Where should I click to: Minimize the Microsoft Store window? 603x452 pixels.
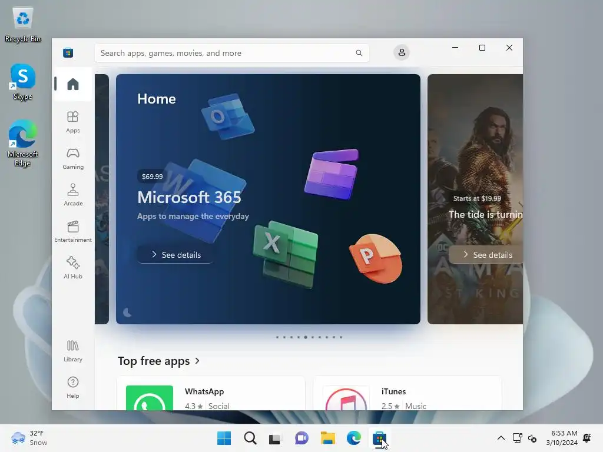click(455, 48)
